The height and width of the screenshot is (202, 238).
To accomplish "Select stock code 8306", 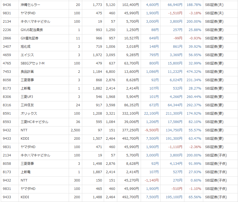I will (x=7, y=97).
